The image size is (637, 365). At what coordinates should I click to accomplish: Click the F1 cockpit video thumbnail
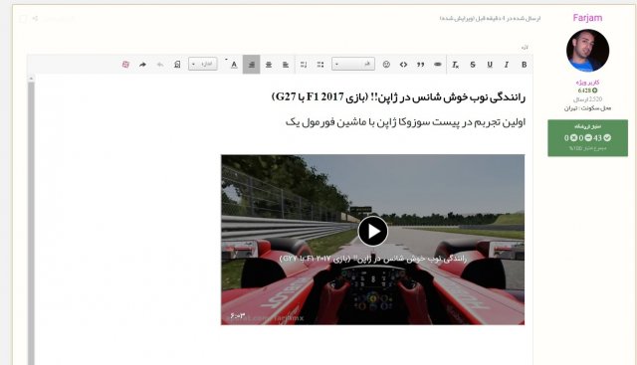[372, 240]
